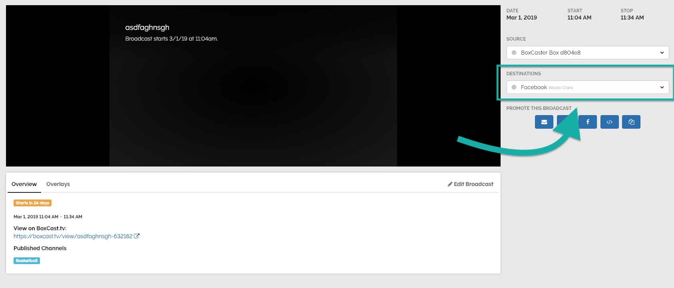
Task: Select the Overview tab
Action: tap(24, 184)
